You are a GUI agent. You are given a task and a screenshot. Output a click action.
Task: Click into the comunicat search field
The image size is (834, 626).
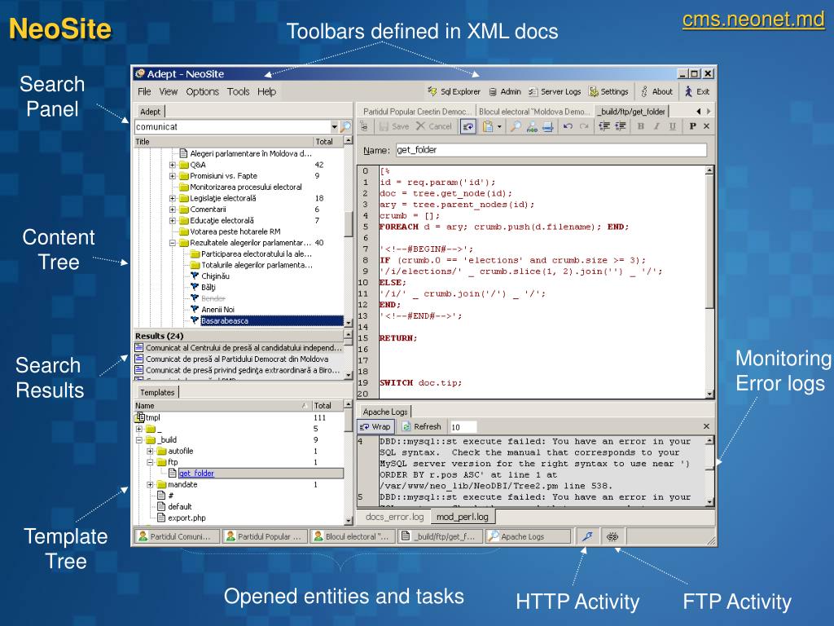[232, 126]
